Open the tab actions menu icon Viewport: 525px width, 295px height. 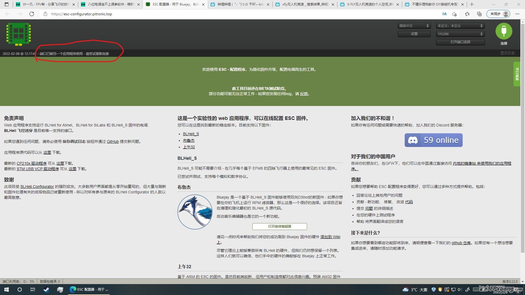click(7, 4)
